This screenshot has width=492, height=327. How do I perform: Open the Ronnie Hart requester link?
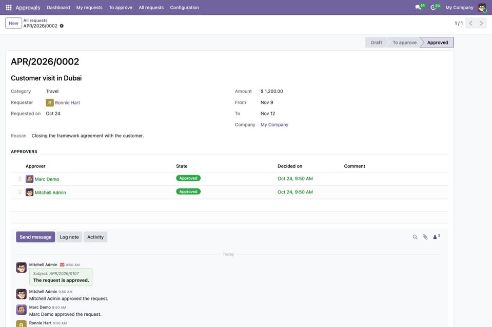click(x=67, y=103)
